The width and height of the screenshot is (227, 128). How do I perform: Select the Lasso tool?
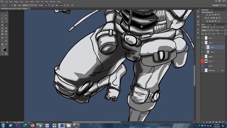coord(2,18)
